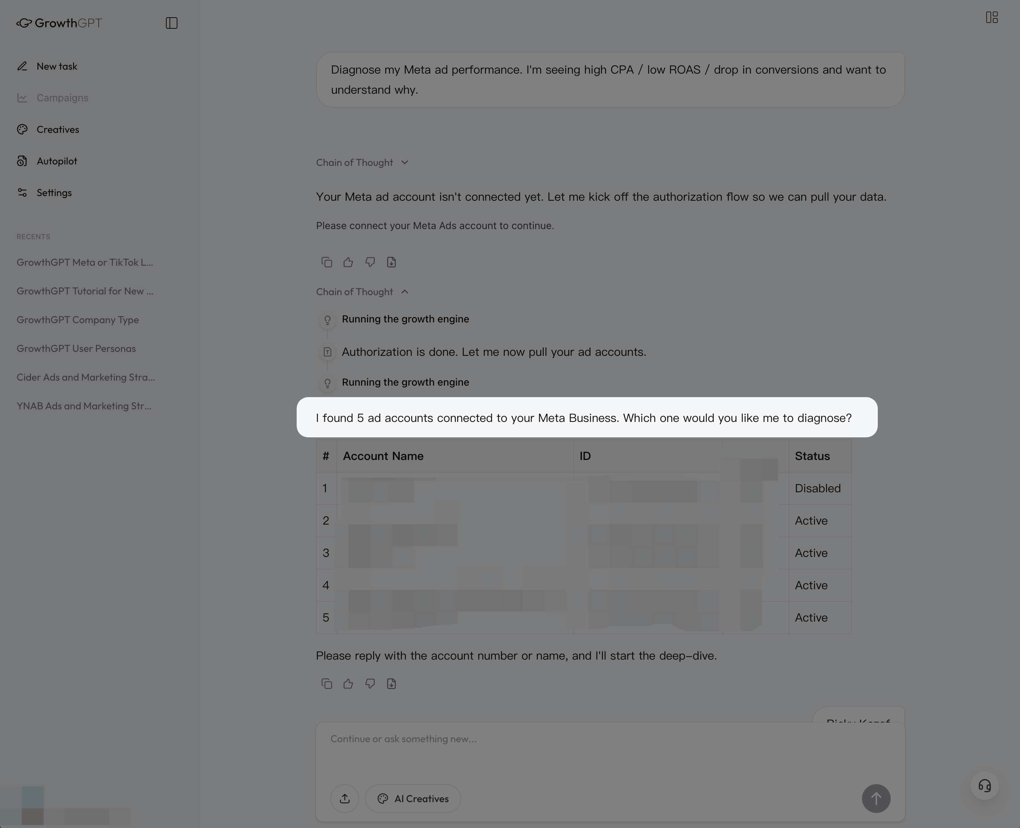Expand the first Chain of Thought
Screen dimensions: 1020x828
362,163
